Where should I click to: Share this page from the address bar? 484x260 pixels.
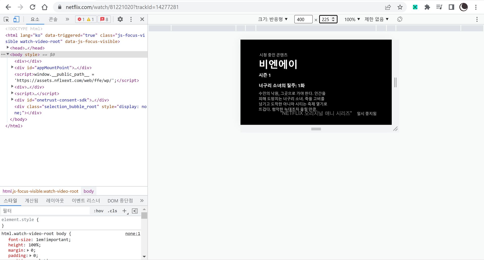tap(388, 7)
